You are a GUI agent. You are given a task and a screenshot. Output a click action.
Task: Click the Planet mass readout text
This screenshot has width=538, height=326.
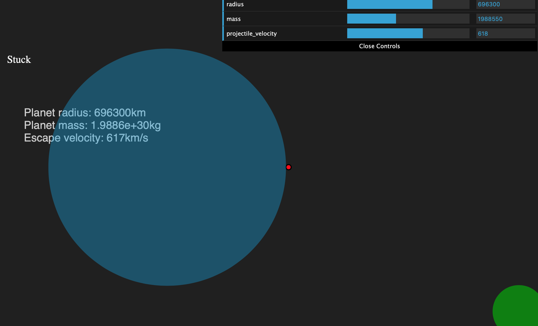click(92, 125)
